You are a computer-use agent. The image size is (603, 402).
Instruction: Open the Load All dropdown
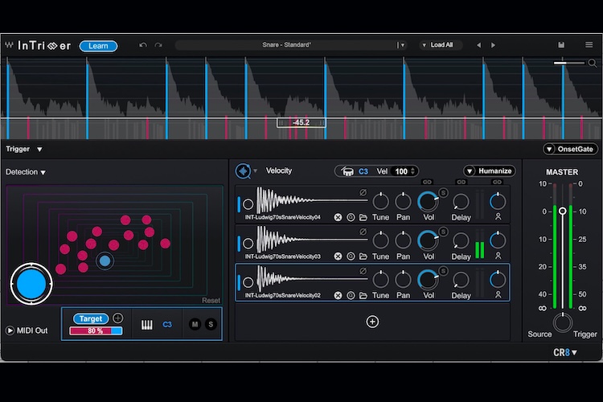tap(441, 45)
